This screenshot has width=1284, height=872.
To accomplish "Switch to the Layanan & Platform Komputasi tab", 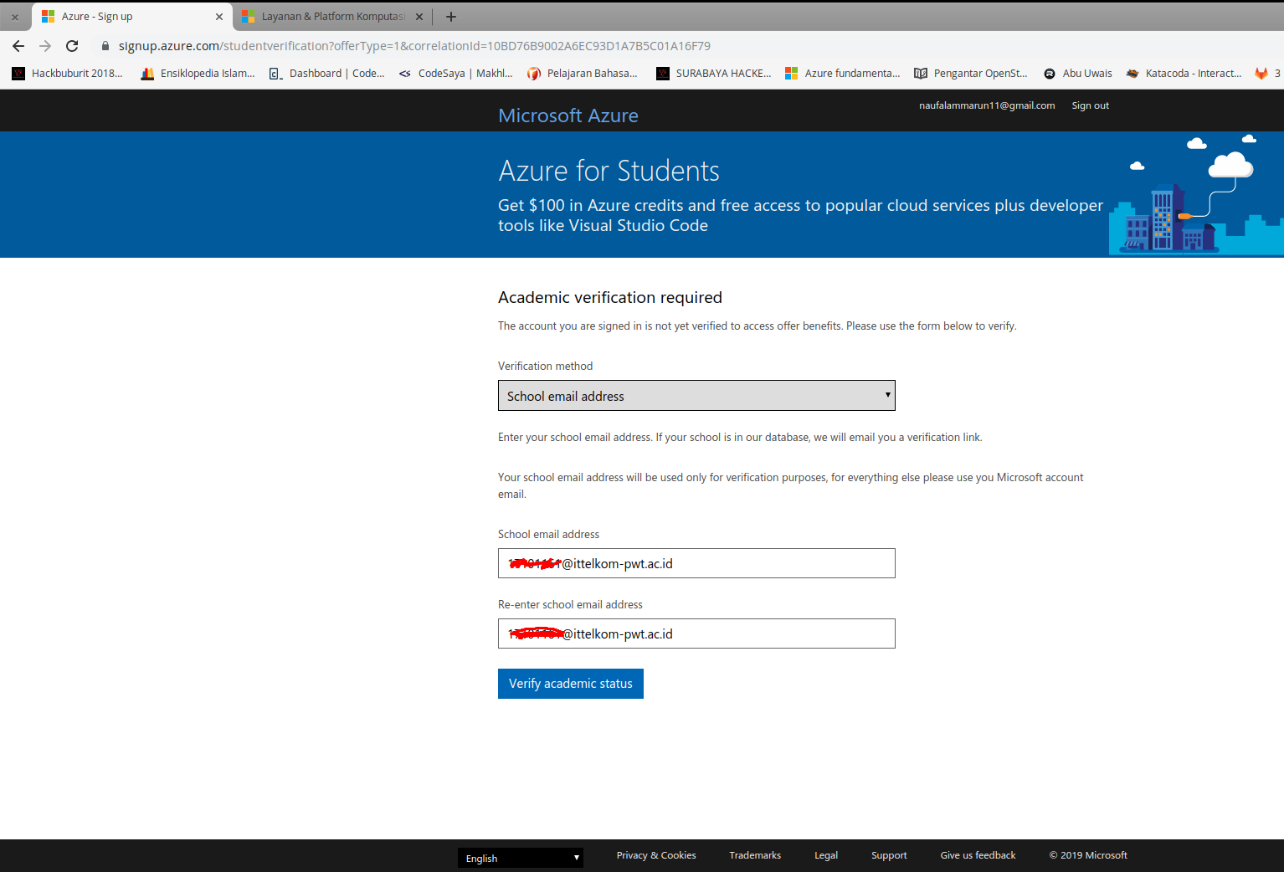I will tap(333, 17).
